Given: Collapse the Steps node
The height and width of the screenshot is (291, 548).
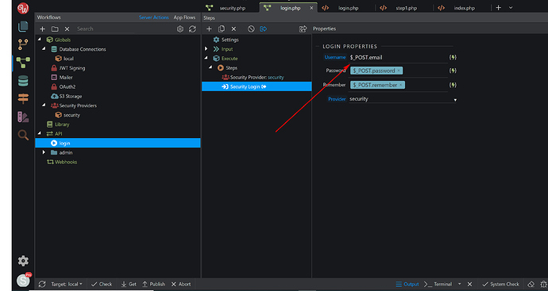Looking at the screenshot, I should [x=210, y=67].
